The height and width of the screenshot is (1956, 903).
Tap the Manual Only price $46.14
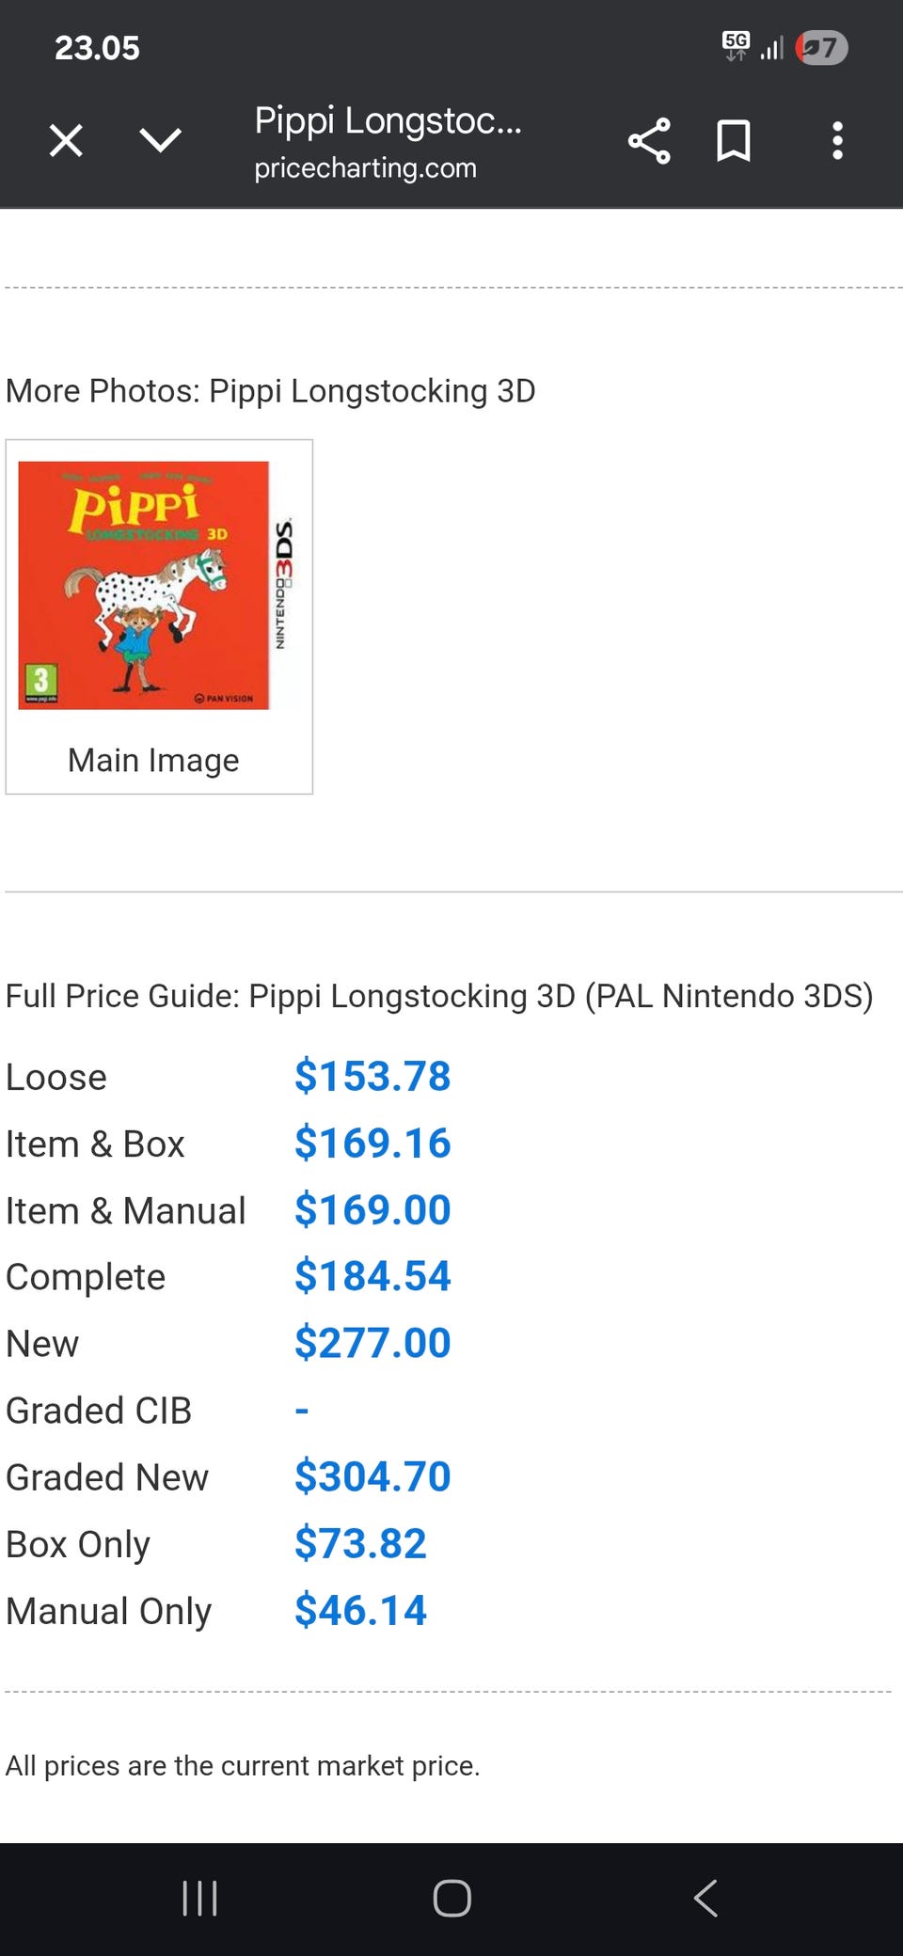click(360, 1611)
